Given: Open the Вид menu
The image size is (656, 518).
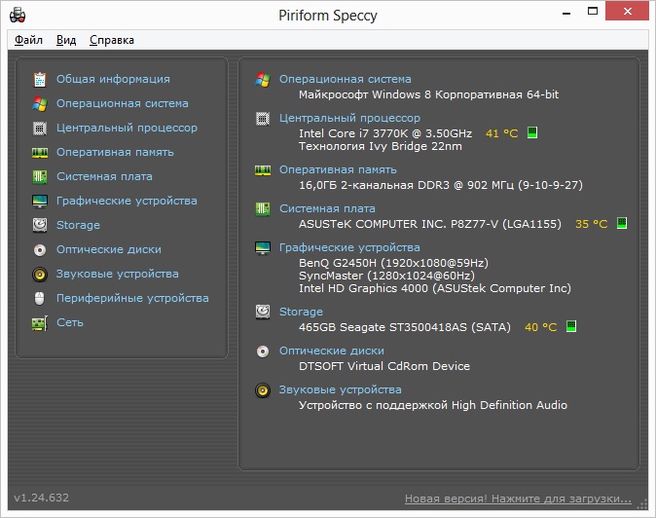Looking at the screenshot, I should [x=66, y=40].
